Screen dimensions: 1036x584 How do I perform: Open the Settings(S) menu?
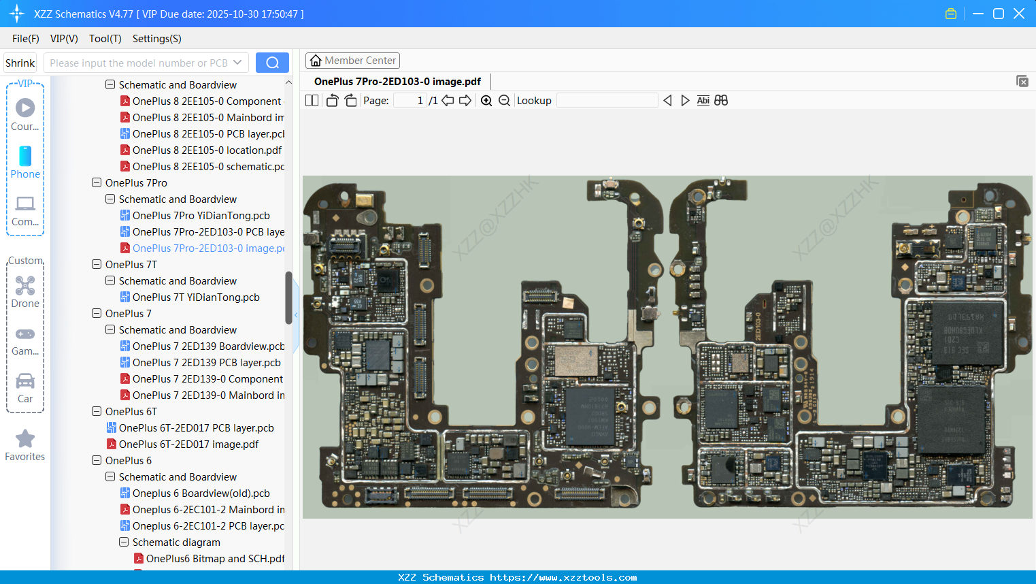pyautogui.click(x=156, y=39)
